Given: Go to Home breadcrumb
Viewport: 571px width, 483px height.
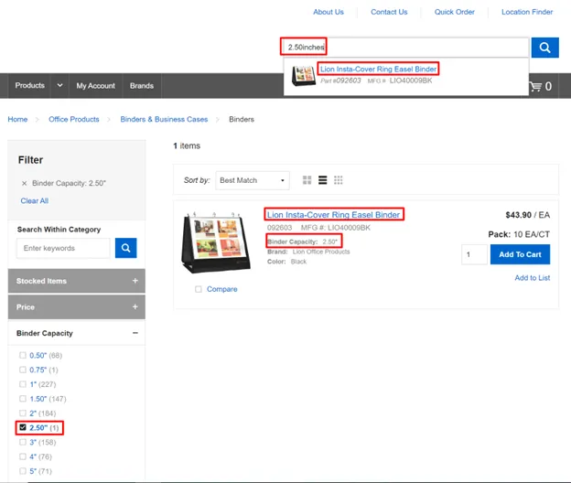Looking at the screenshot, I should (17, 120).
